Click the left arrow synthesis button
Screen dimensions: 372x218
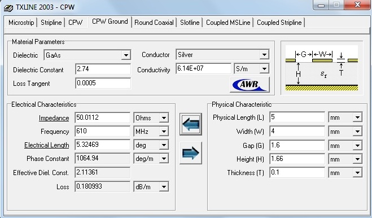click(x=191, y=124)
